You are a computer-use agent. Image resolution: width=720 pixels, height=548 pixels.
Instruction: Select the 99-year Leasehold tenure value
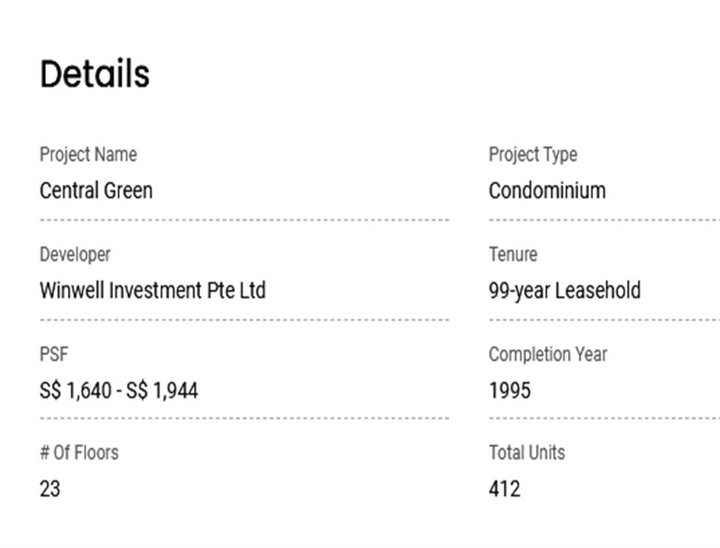click(x=564, y=290)
